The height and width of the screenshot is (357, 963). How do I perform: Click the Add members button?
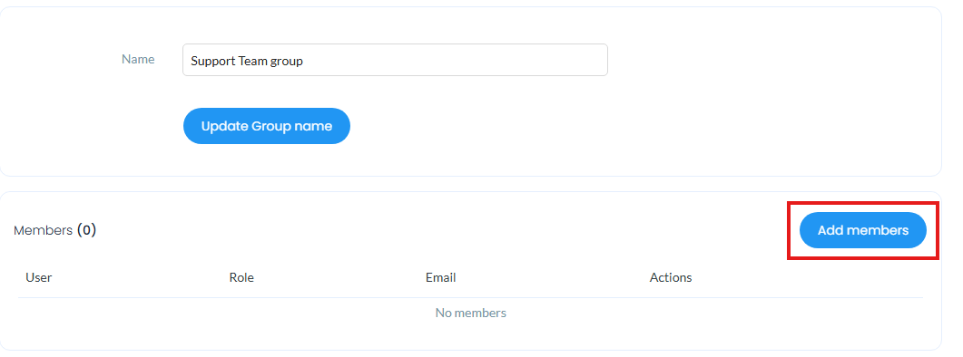point(862,230)
